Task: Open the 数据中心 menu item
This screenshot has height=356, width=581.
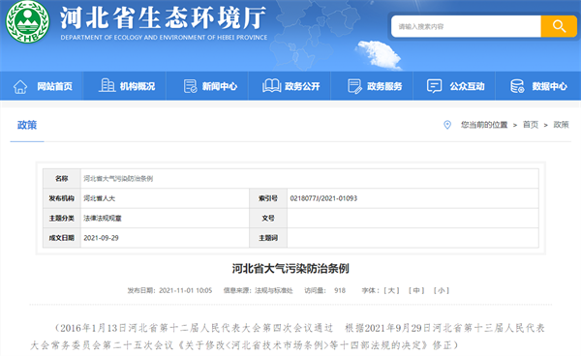Action: 549,87
